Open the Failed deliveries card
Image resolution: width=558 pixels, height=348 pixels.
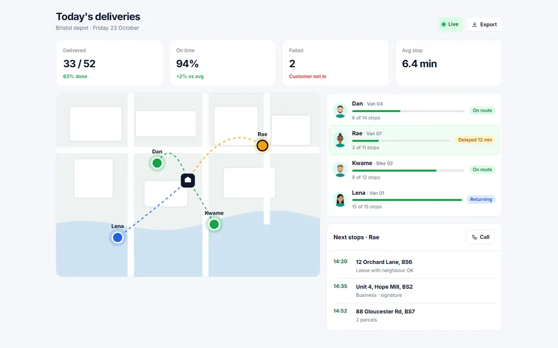(335, 63)
